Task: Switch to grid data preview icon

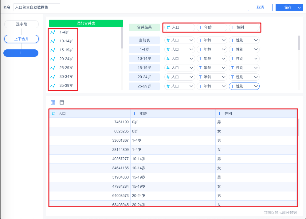Action: pyautogui.click(x=53, y=102)
